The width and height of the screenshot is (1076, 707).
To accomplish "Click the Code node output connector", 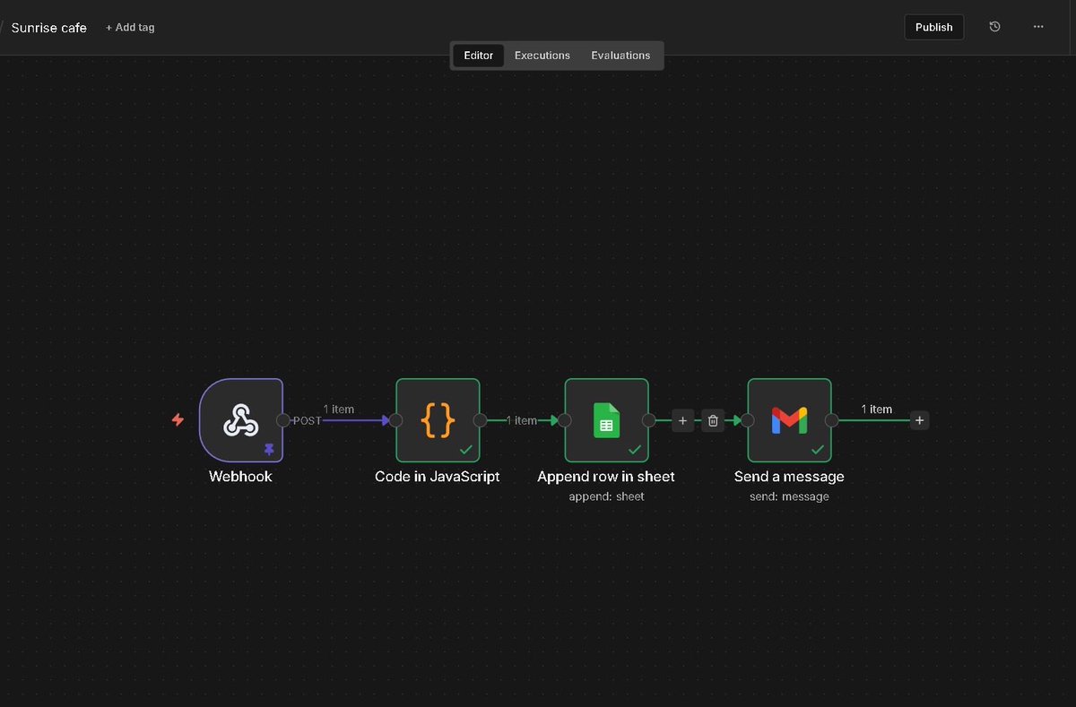I will [x=480, y=420].
